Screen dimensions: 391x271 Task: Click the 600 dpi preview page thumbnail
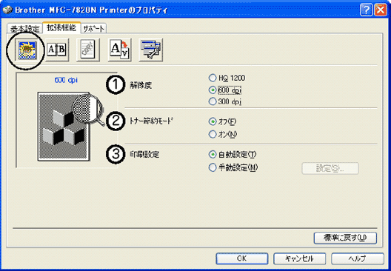[x=64, y=126]
